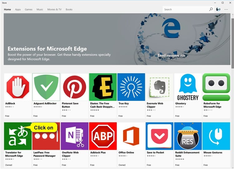The image size is (234, 169).
Task: Click the star rating under Mouse Gestures
Action: coord(208,156)
